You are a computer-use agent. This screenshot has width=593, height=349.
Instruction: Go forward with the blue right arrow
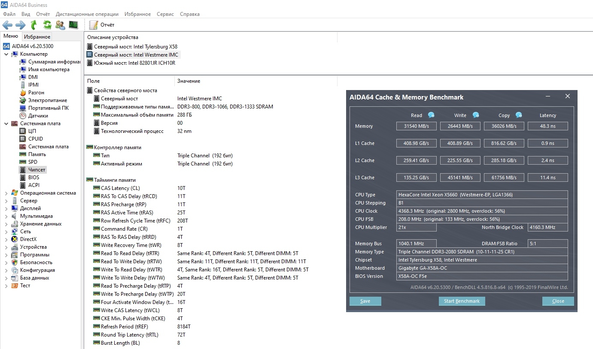(x=21, y=25)
